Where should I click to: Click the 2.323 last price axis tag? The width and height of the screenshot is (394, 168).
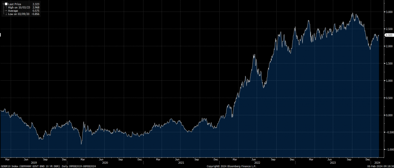(x=388, y=35)
